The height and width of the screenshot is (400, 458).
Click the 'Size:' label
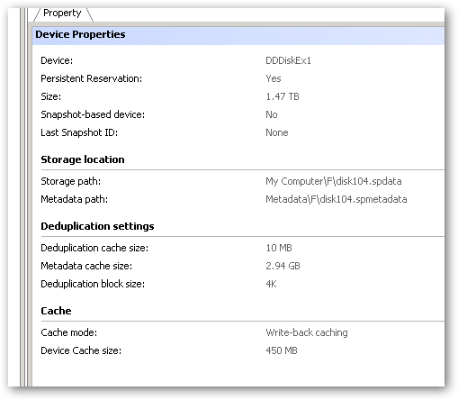[x=51, y=96]
